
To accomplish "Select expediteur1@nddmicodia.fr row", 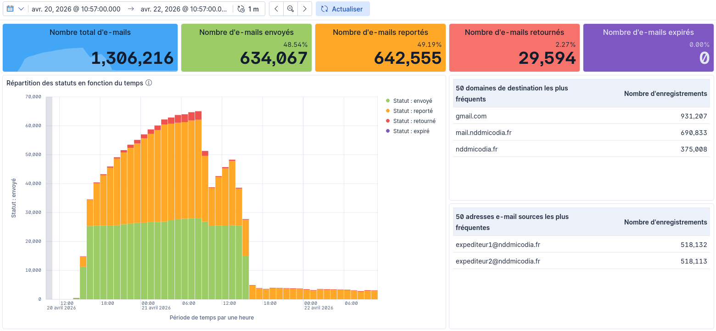I will (x=582, y=244).
